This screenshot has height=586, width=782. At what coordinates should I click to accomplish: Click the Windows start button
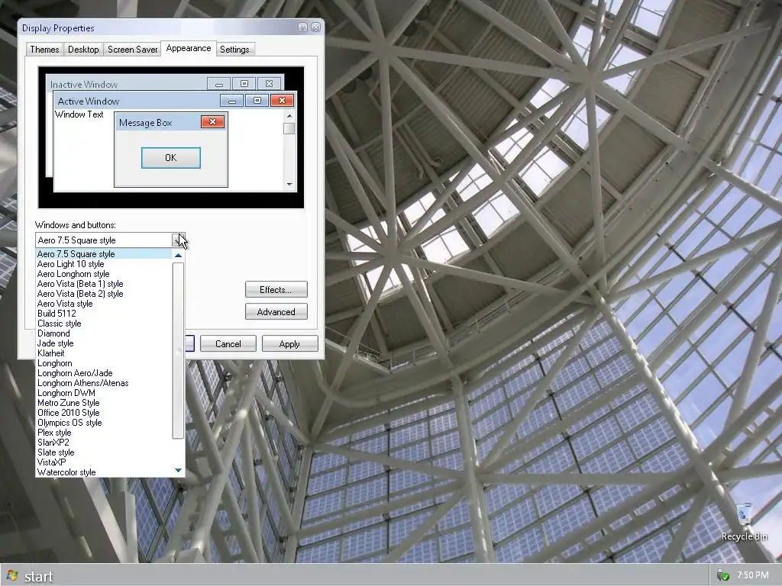click(x=29, y=576)
